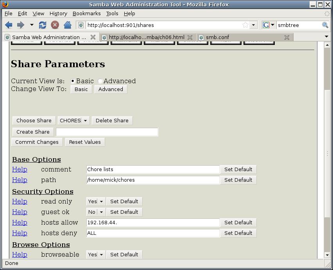Reload the page with the refresh icon

[43, 25]
